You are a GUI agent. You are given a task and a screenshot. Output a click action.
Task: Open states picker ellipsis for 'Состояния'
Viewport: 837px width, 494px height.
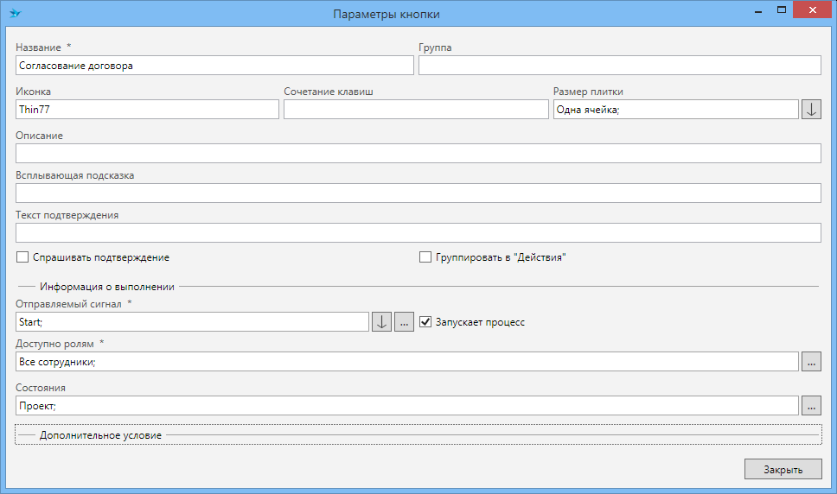[x=811, y=405]
